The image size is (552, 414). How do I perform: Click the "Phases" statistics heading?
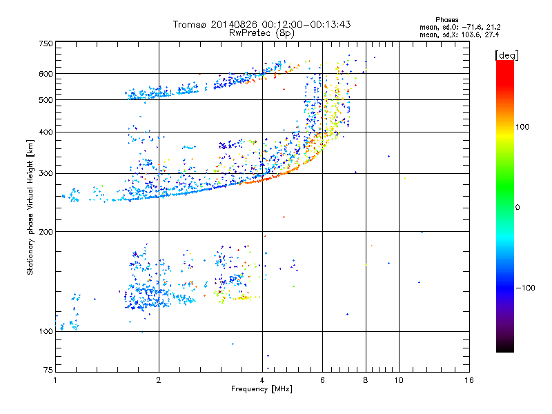click(446, 20)
